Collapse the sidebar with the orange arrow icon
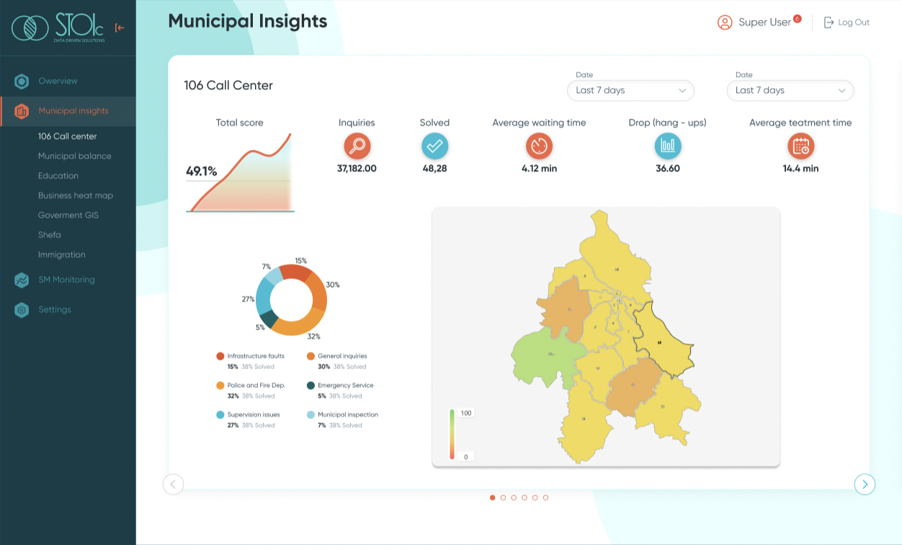 (x=120, y=28)
